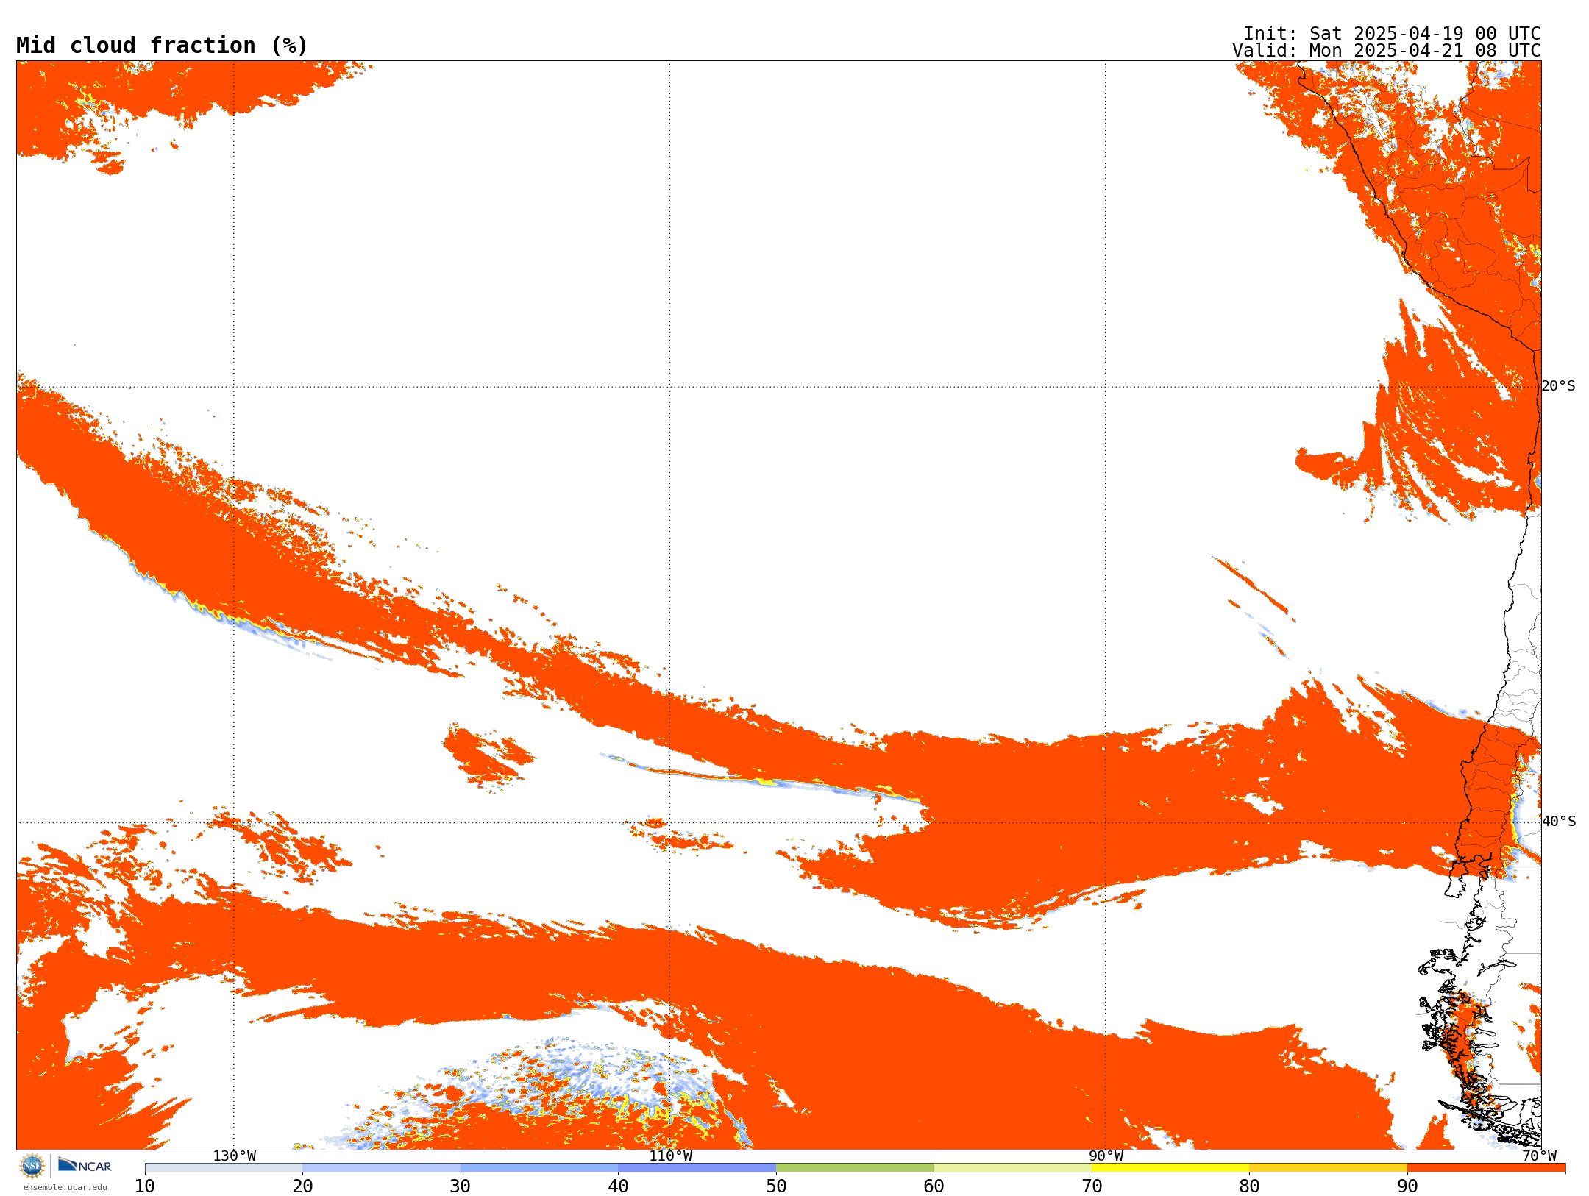Click the 40-50 periwinkle colorbar segment
1589x1196 pixels.
pyautogui.click(x=697, y=1168)
